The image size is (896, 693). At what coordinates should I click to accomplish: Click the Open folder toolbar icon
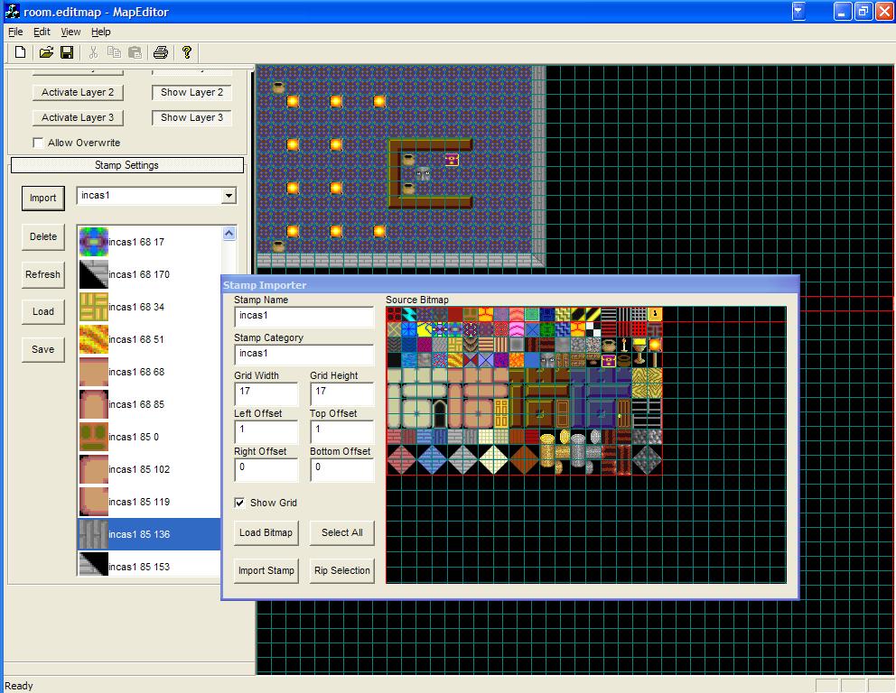46,52
